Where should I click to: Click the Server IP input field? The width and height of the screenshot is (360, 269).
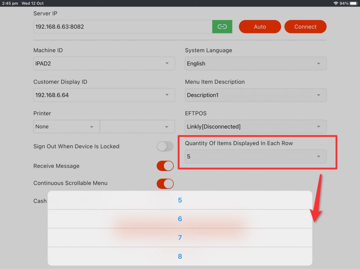pos(123,27)
